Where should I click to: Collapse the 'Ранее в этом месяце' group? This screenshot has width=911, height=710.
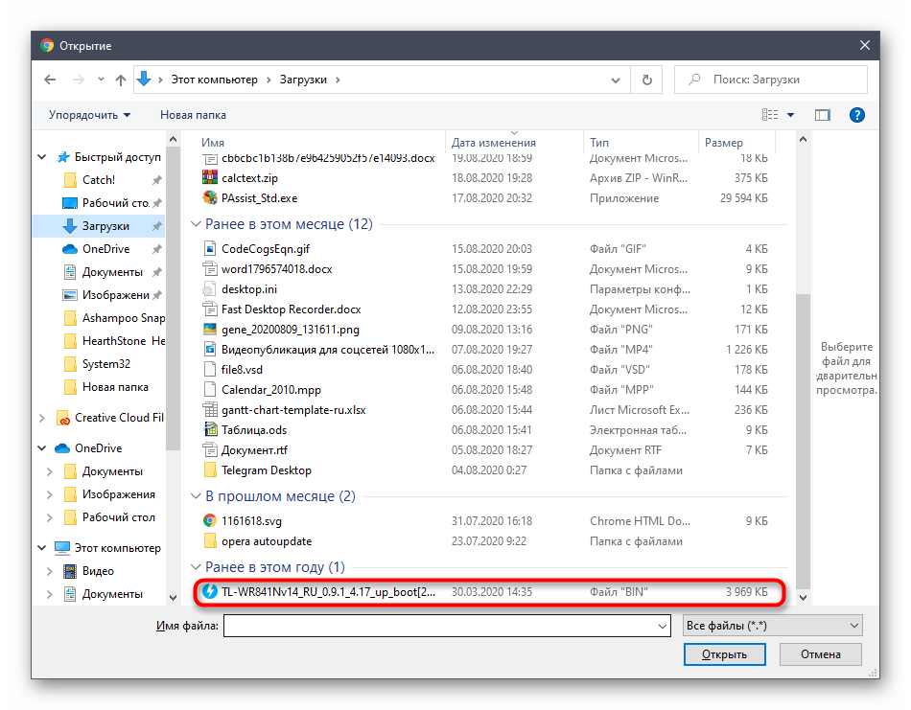click(197, 224)
